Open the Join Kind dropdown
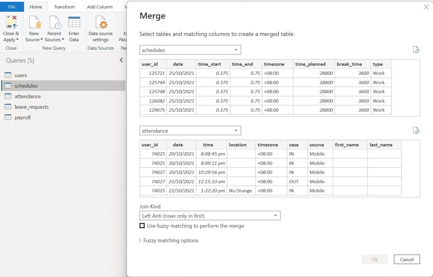The height and width of the screenshot is (277, 433). (x=210, y=216)
